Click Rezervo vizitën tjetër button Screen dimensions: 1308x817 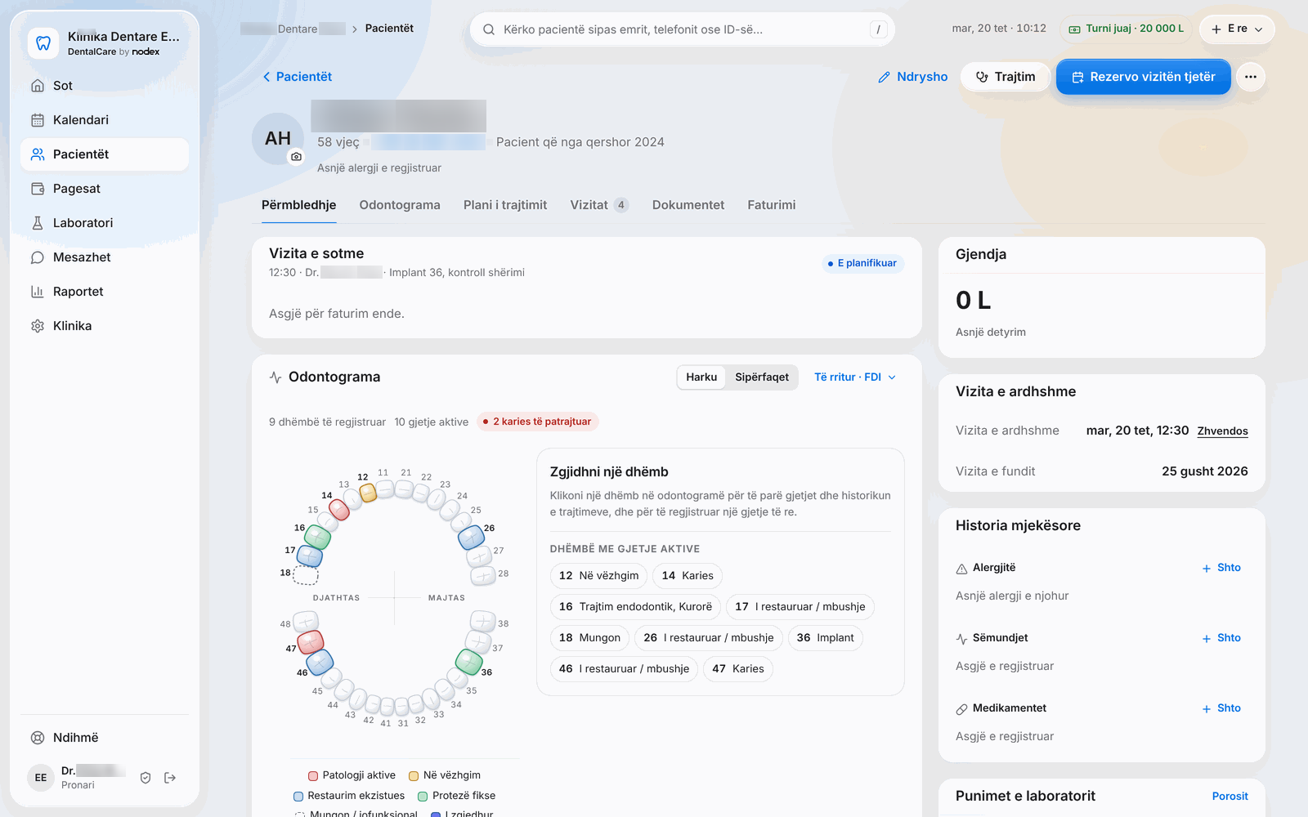[x=1144, y=77]
